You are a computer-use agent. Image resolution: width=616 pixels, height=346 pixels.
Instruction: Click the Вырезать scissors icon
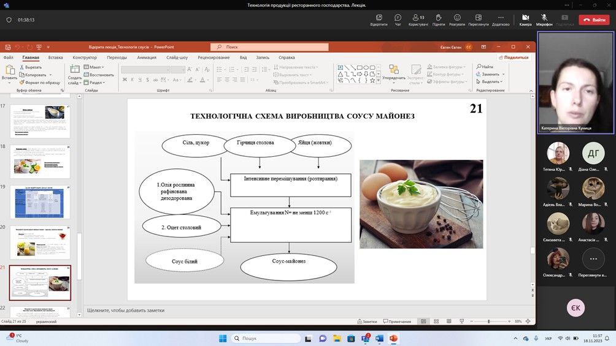pos(21,67)
